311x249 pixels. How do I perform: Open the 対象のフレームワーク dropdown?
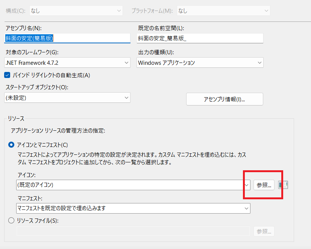(68, 63)
